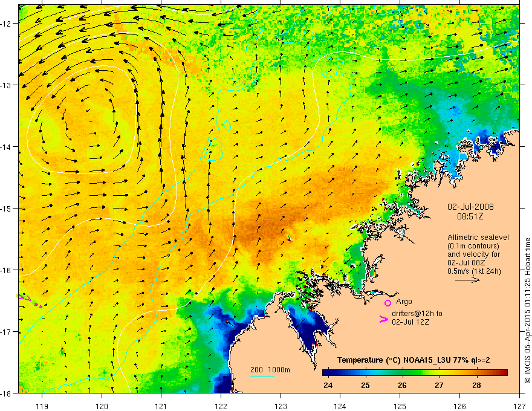532x411 pixels.
Task: Click latitude axis label -12
Action: tap(7, 24)
